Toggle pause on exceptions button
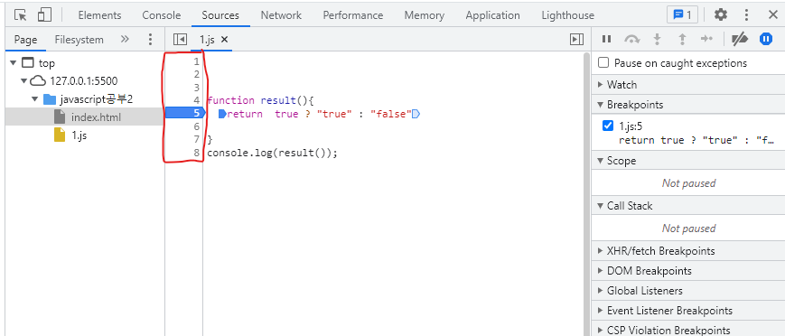Image resolution: width=785 pixels, height=336 pixels. pyautogui.click(x=766, y=39)
